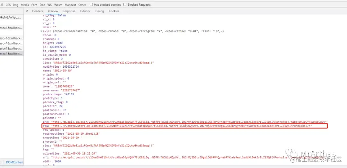Image resolution: width=347 pixels, height=168 pixels.
Task: Filter requests by Manifest type
Action: [x=70, y=4]
